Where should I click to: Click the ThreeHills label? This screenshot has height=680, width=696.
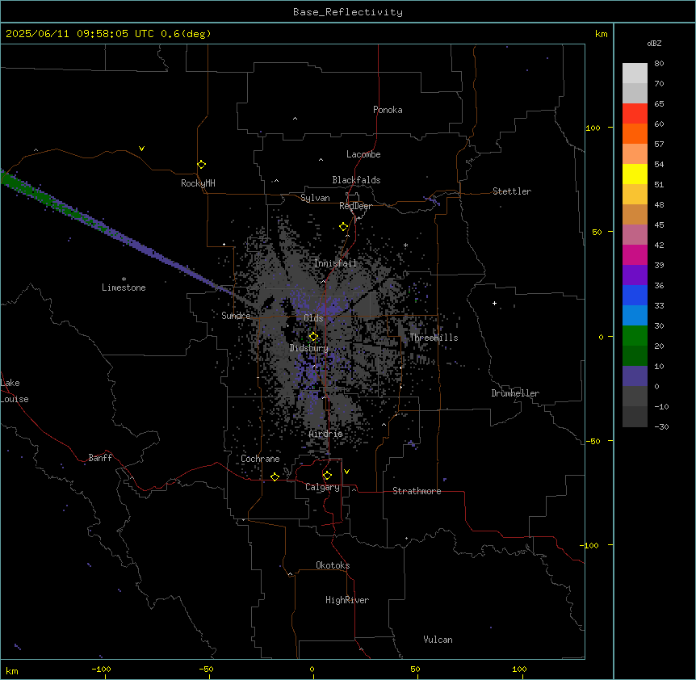pos(434,338)
